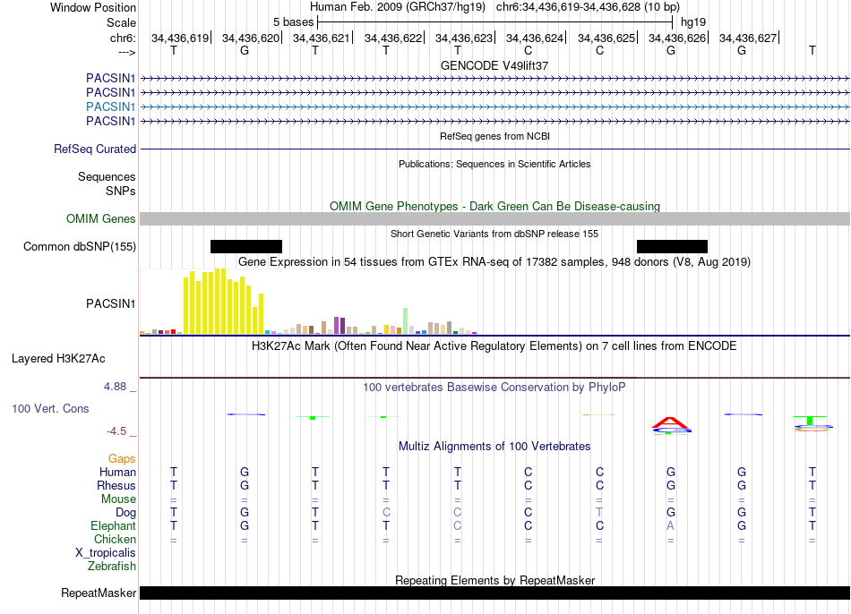Select the light-blue PACSIN1 transcript label
The image size is (851, 614).
click(x=111, y=107)
